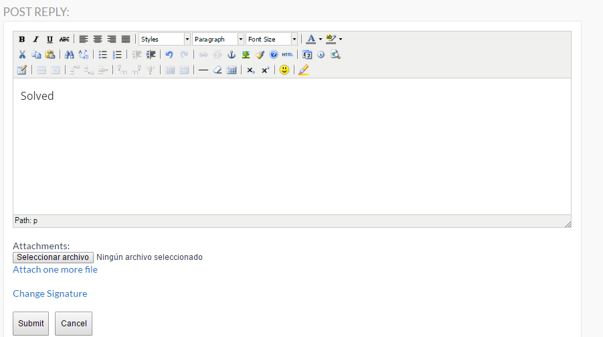Open text color picker arrow

(321, 40)
